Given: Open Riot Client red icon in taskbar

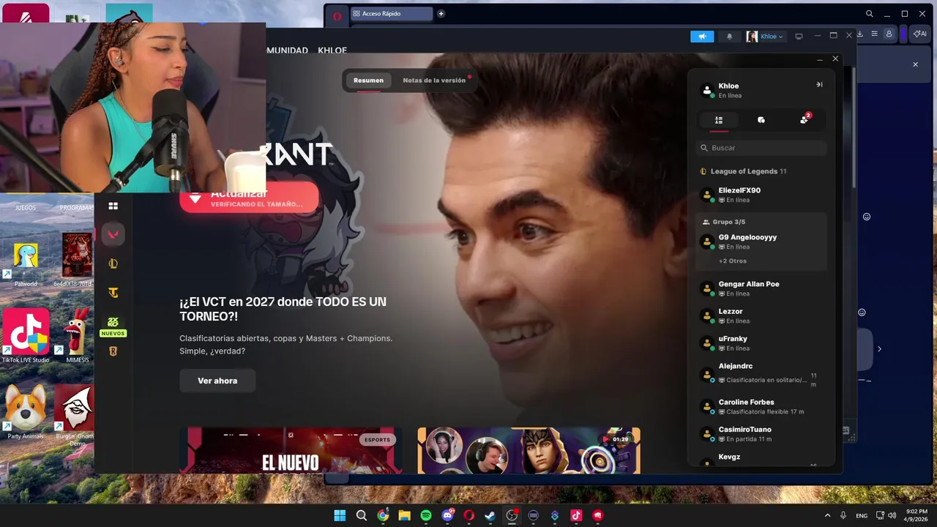Looking at the screenshot, I should [x=598, y=515].
